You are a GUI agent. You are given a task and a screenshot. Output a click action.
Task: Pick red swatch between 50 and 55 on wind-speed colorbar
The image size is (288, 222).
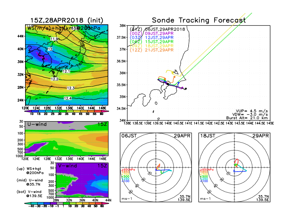(x=91, y=111)
